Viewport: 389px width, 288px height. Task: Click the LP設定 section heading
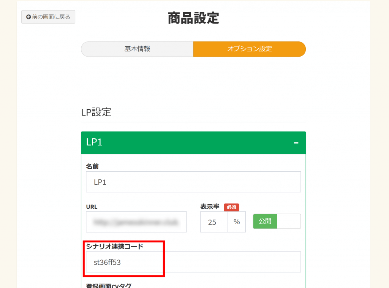(x=96, y=112)
